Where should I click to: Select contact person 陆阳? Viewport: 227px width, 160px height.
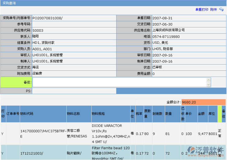(36, 36)
